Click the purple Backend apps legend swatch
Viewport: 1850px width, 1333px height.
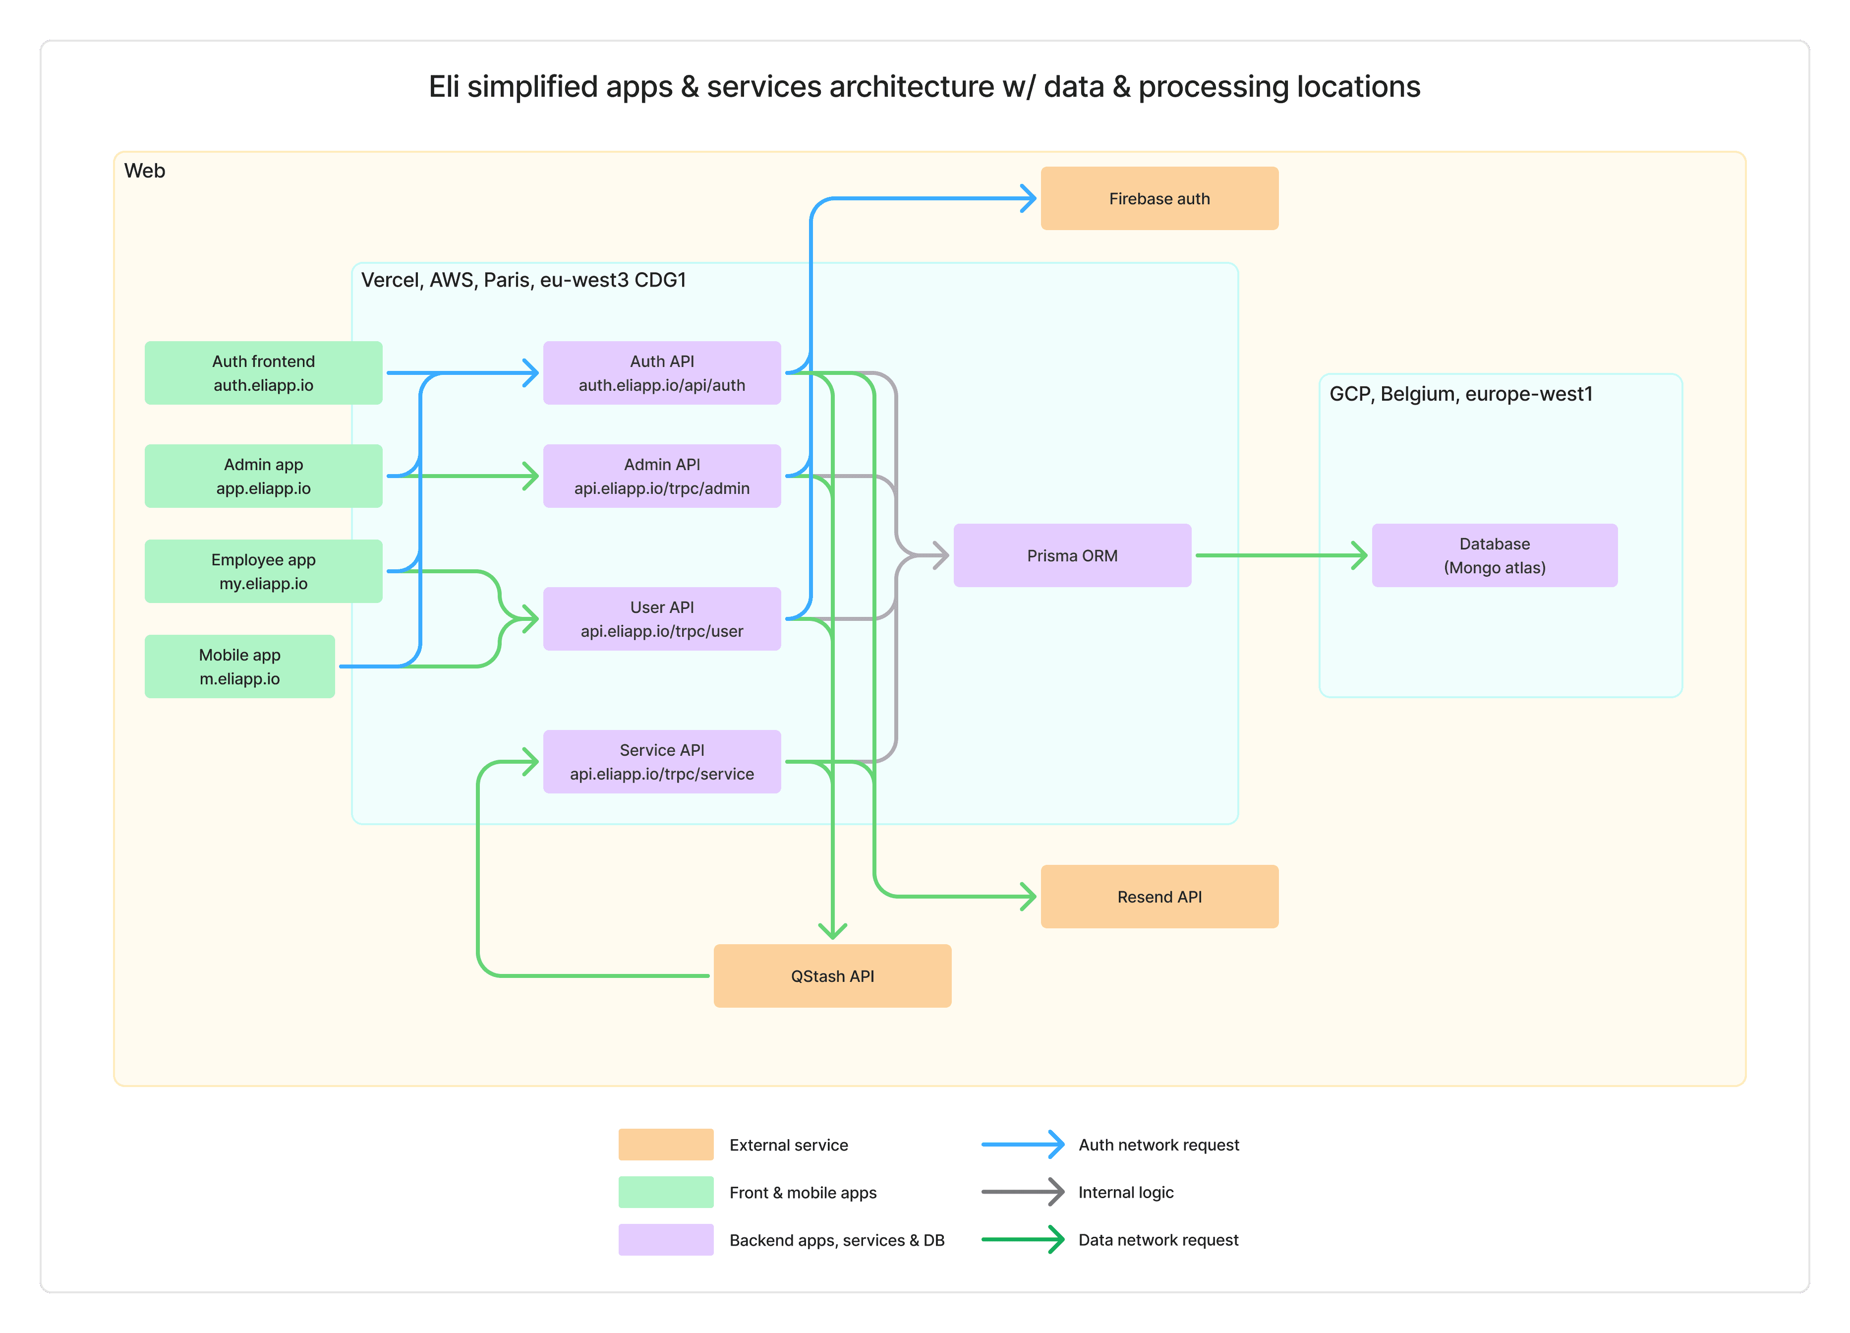pos(666,1240)
